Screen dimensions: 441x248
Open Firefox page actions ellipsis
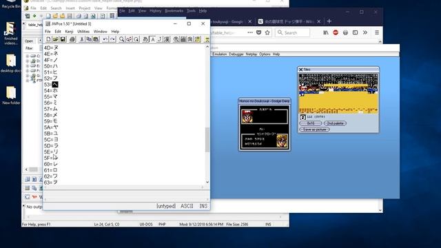click(x=250, y=32)
